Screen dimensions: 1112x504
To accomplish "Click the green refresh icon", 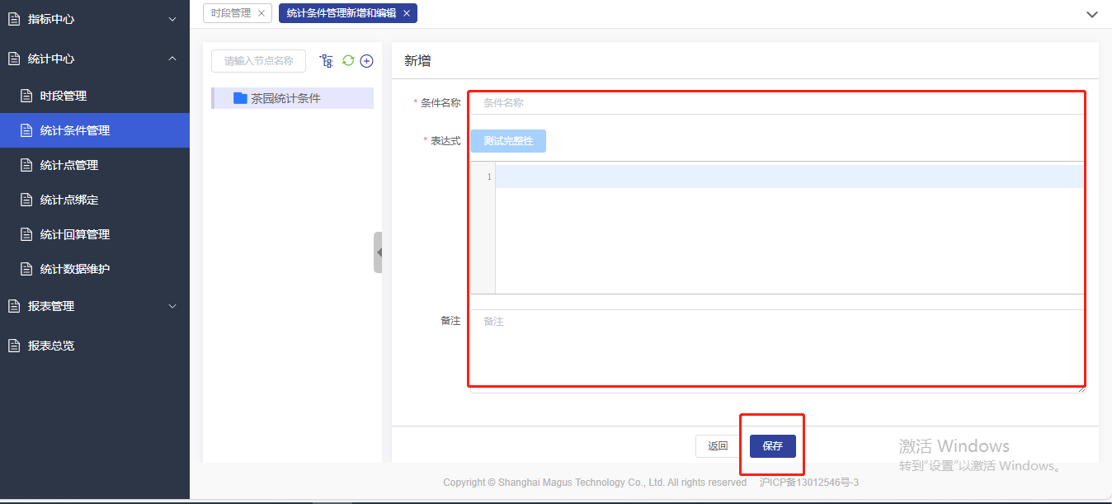I will coord(348,61).
